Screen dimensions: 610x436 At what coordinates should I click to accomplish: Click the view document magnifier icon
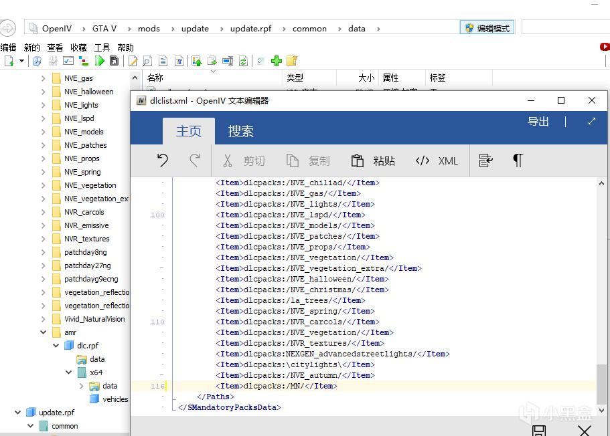(147, 61)
